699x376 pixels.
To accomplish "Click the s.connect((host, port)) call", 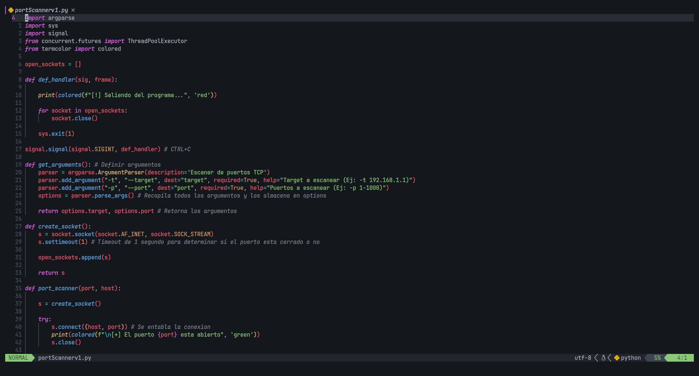I will [89, 327].
